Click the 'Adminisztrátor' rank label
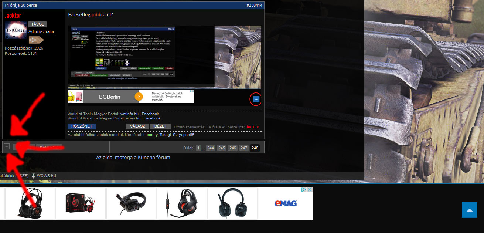Screen dimensions: 484x233 coord(41,31)
